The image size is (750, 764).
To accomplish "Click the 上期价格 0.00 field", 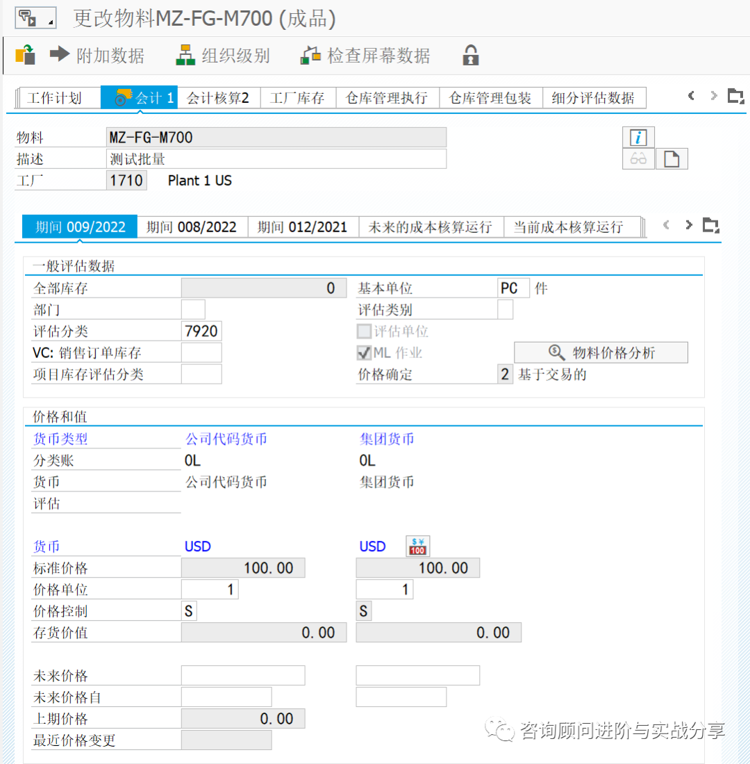I will point(243,718).
